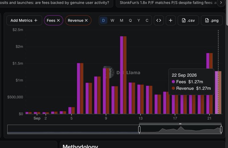Click the Fees bar for Sep 6
228x148 pixels.
[78, 88]
